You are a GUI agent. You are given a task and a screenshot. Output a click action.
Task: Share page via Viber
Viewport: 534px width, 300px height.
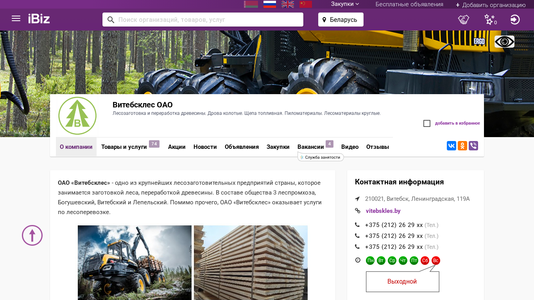473,146
